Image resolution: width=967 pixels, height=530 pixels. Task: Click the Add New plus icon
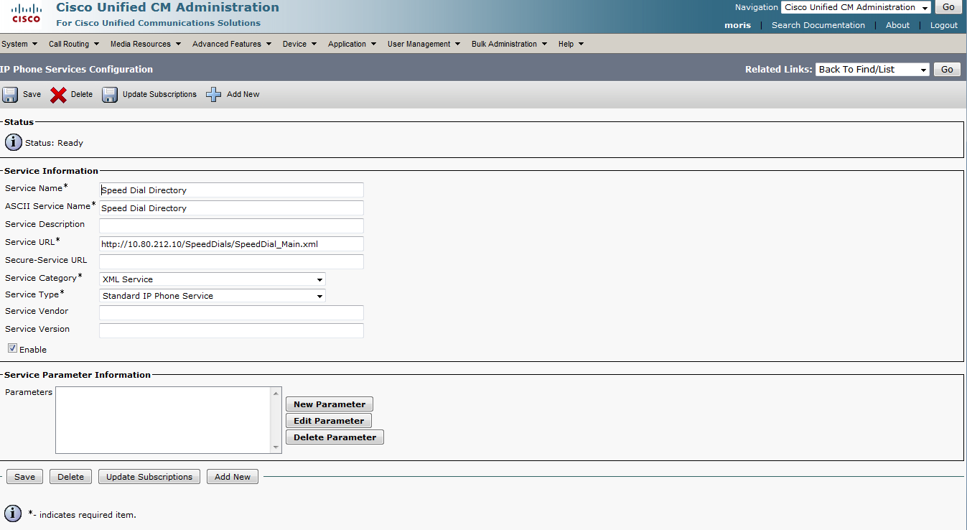point(213,95)
